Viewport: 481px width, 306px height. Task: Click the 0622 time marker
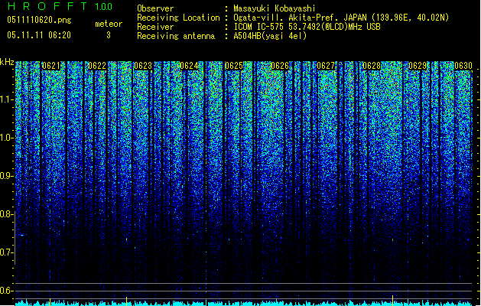[97, 66]
